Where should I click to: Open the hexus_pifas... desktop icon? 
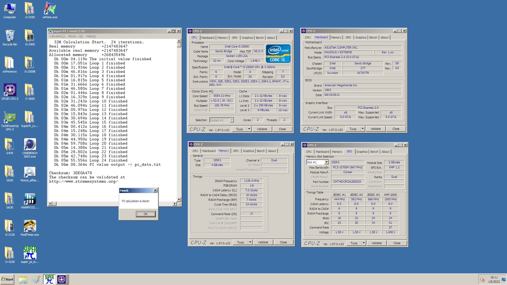30,174
